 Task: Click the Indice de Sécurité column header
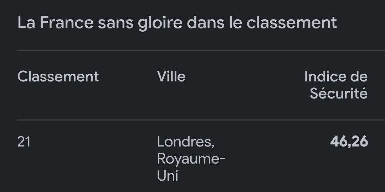[336, 85]
